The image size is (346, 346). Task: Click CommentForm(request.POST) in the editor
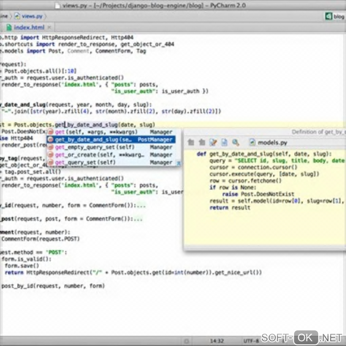click(x=40, y=239)
